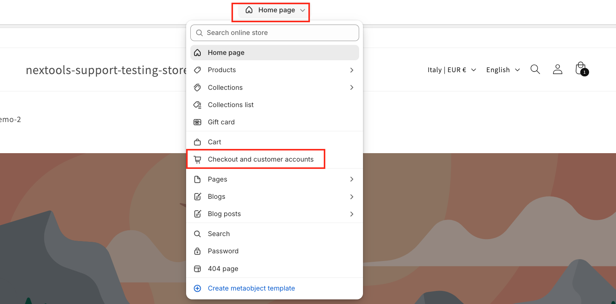Select the Cart menu item
This screenshot has width=616, height=304.
click(x=214, y=142)
